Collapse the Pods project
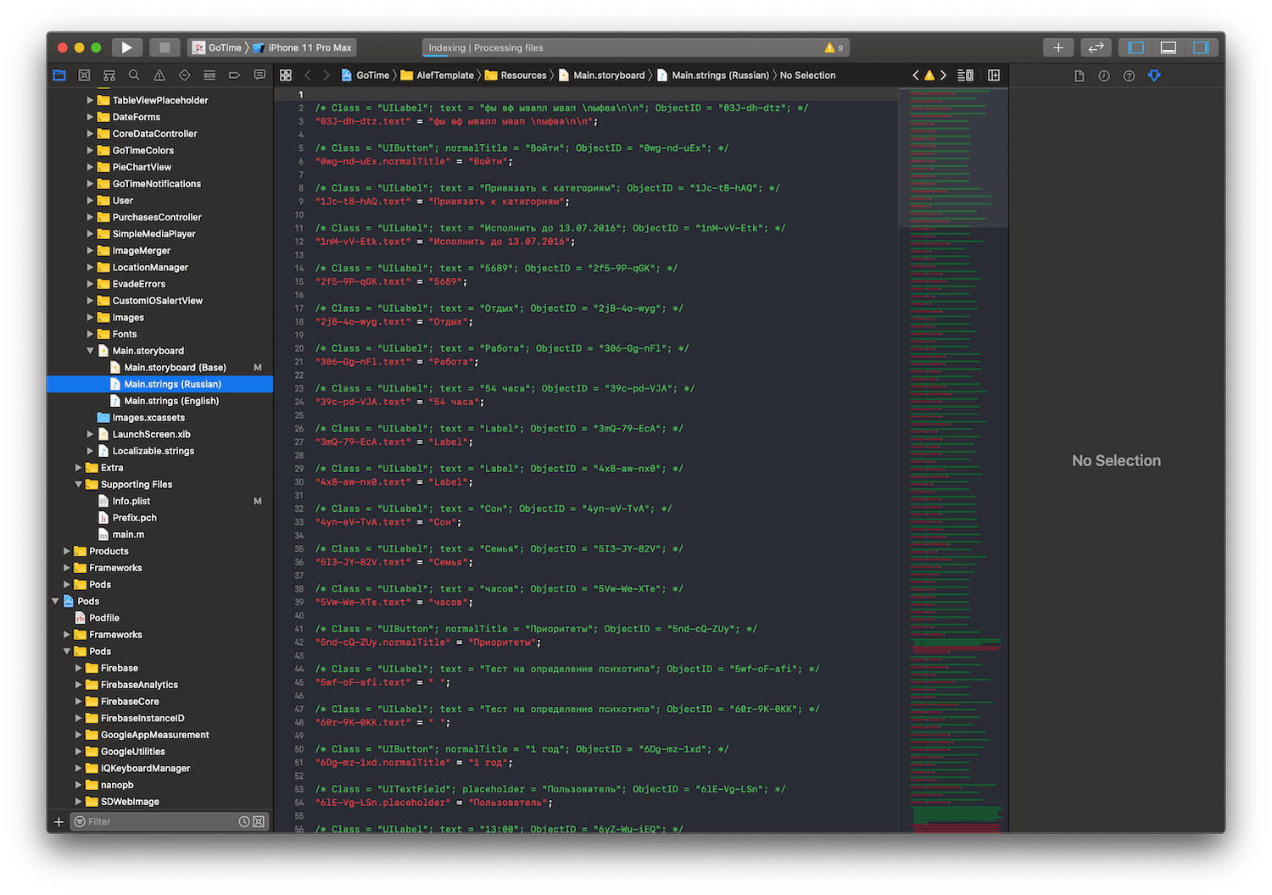 pyautogui.click(x=55, y=601)
